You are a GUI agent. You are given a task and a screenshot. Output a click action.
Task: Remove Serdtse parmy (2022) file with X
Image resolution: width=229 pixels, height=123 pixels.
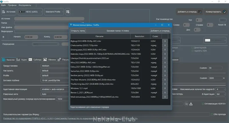tap(165, 76)
